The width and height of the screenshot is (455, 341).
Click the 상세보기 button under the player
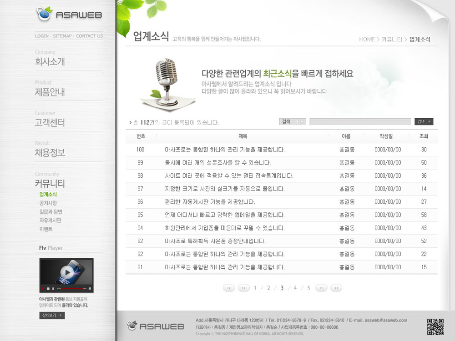[52, 315]
